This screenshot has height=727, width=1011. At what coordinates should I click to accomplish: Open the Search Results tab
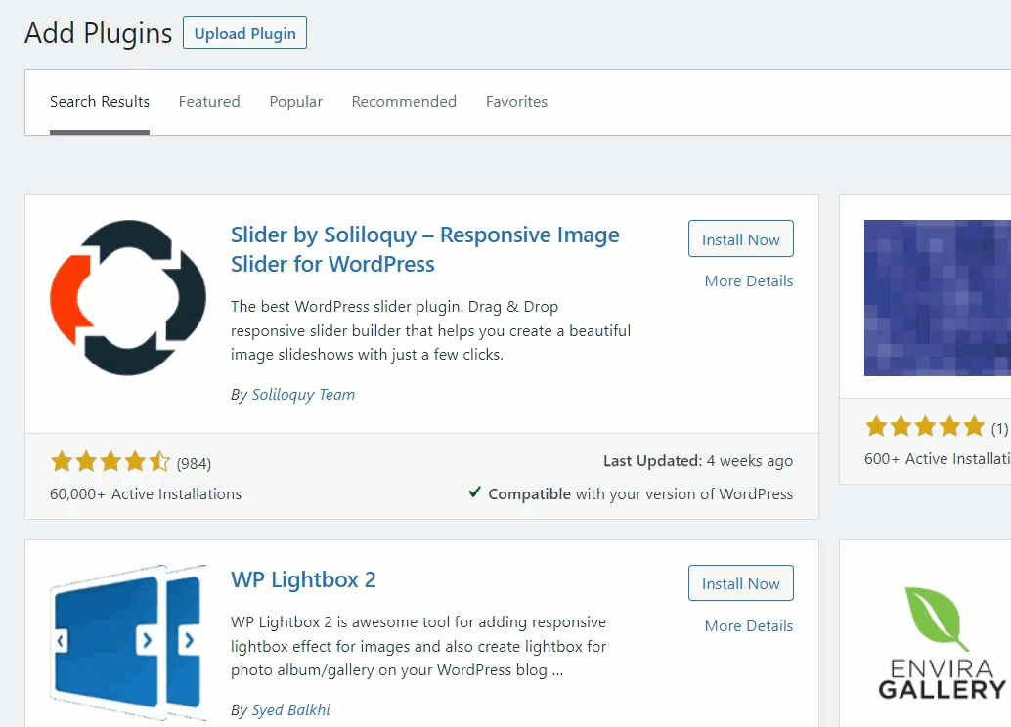(x=100, y=102)
